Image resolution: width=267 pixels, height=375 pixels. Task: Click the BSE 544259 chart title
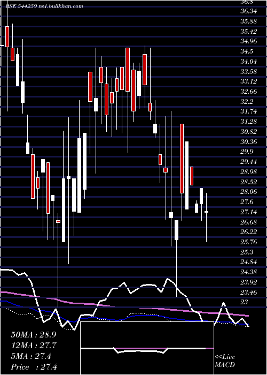pyautogui.click(x=44, y=6)
